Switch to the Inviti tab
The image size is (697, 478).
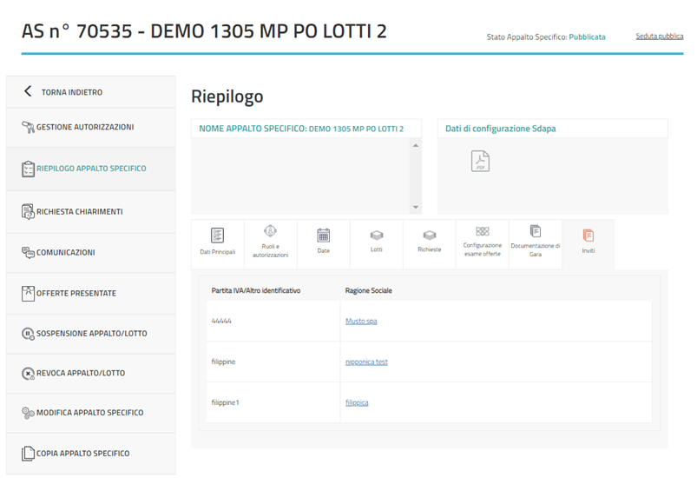[589, 236]
